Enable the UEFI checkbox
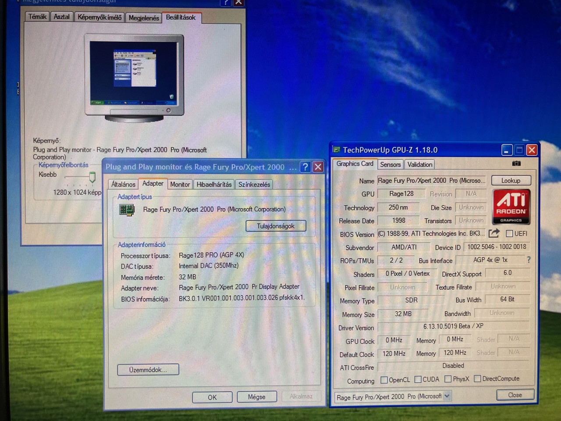Viewport: 561px width, 421px height. (x=509, y=234)
